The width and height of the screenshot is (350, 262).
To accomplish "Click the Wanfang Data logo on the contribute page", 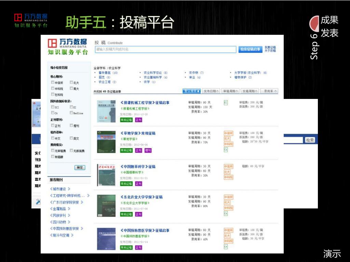I will (68, 46).
